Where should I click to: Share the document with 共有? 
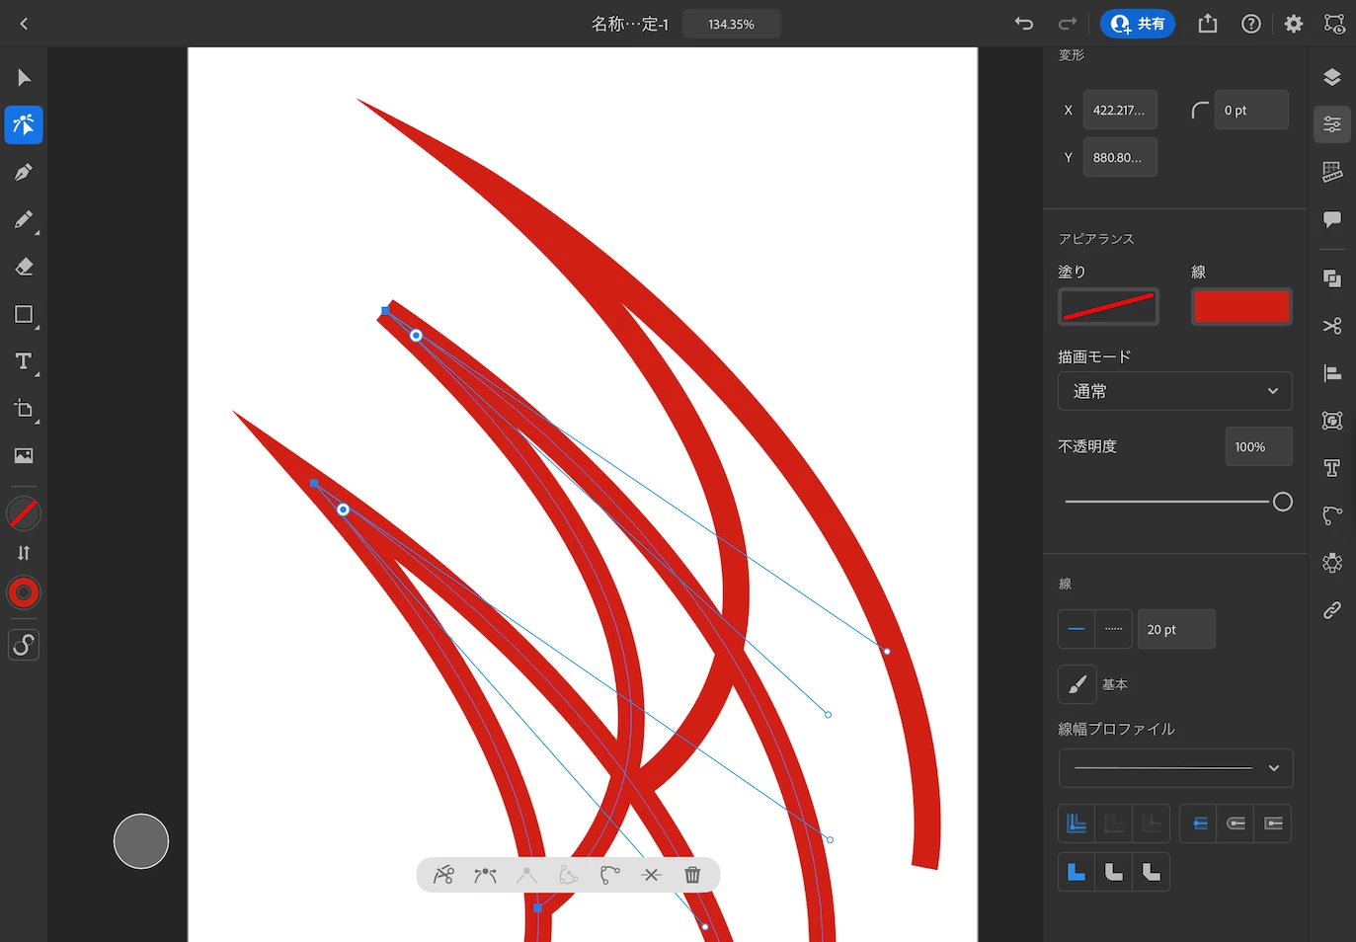1138,24
